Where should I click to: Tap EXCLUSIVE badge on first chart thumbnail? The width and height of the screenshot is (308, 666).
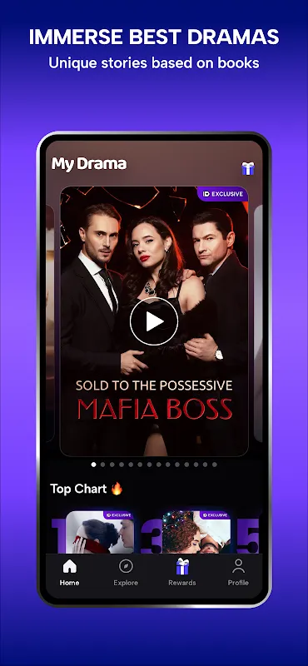click(119, 515)
